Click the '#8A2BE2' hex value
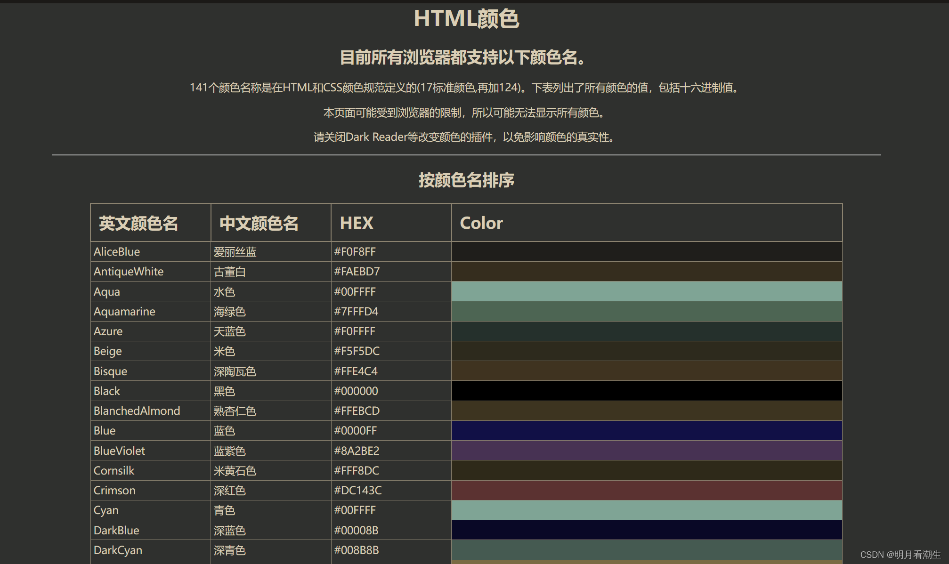This screenshot has height=564, width=949. [357, 451]
